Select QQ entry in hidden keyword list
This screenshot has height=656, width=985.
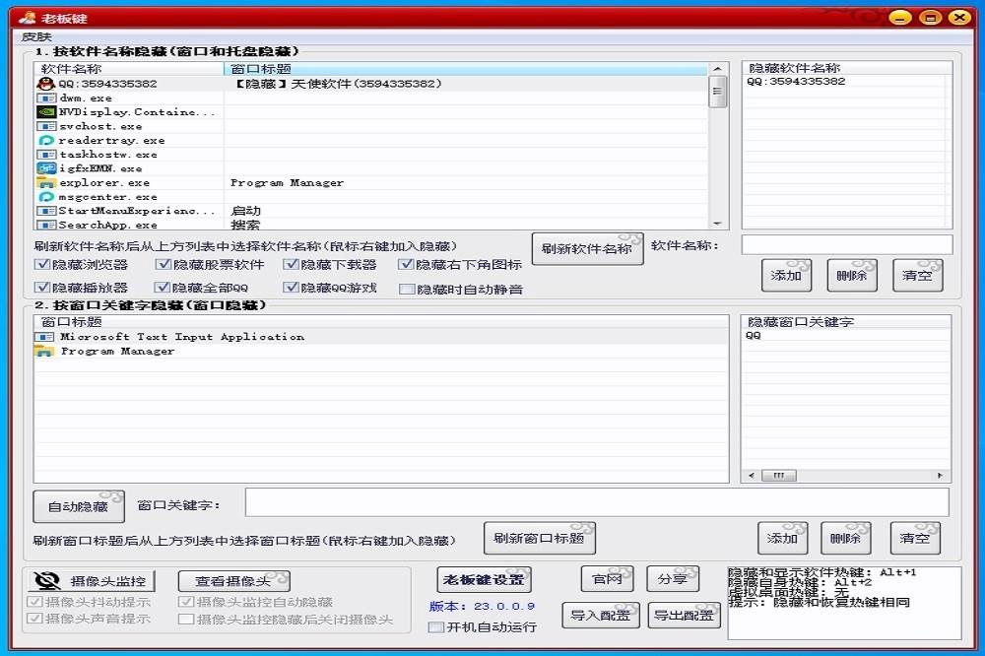pos(754,336)
